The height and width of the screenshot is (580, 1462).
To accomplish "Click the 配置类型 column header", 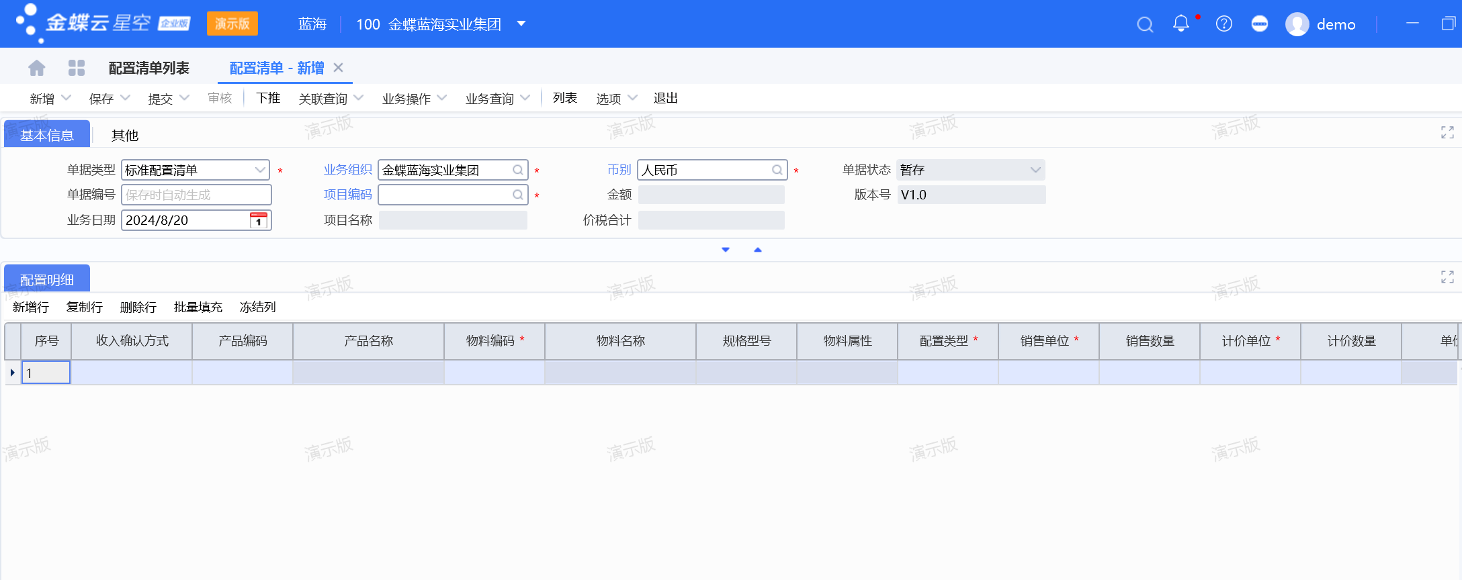I will (948, 341).
